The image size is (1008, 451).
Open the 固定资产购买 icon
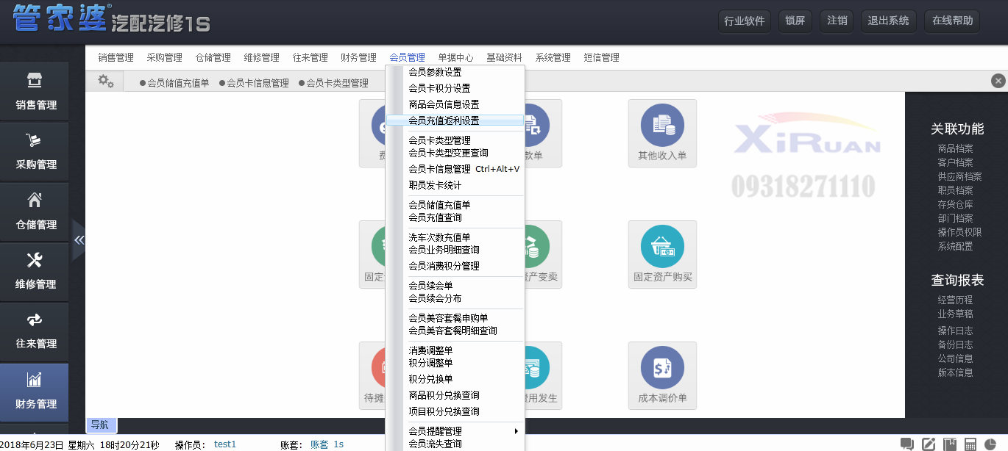point(662,253)
